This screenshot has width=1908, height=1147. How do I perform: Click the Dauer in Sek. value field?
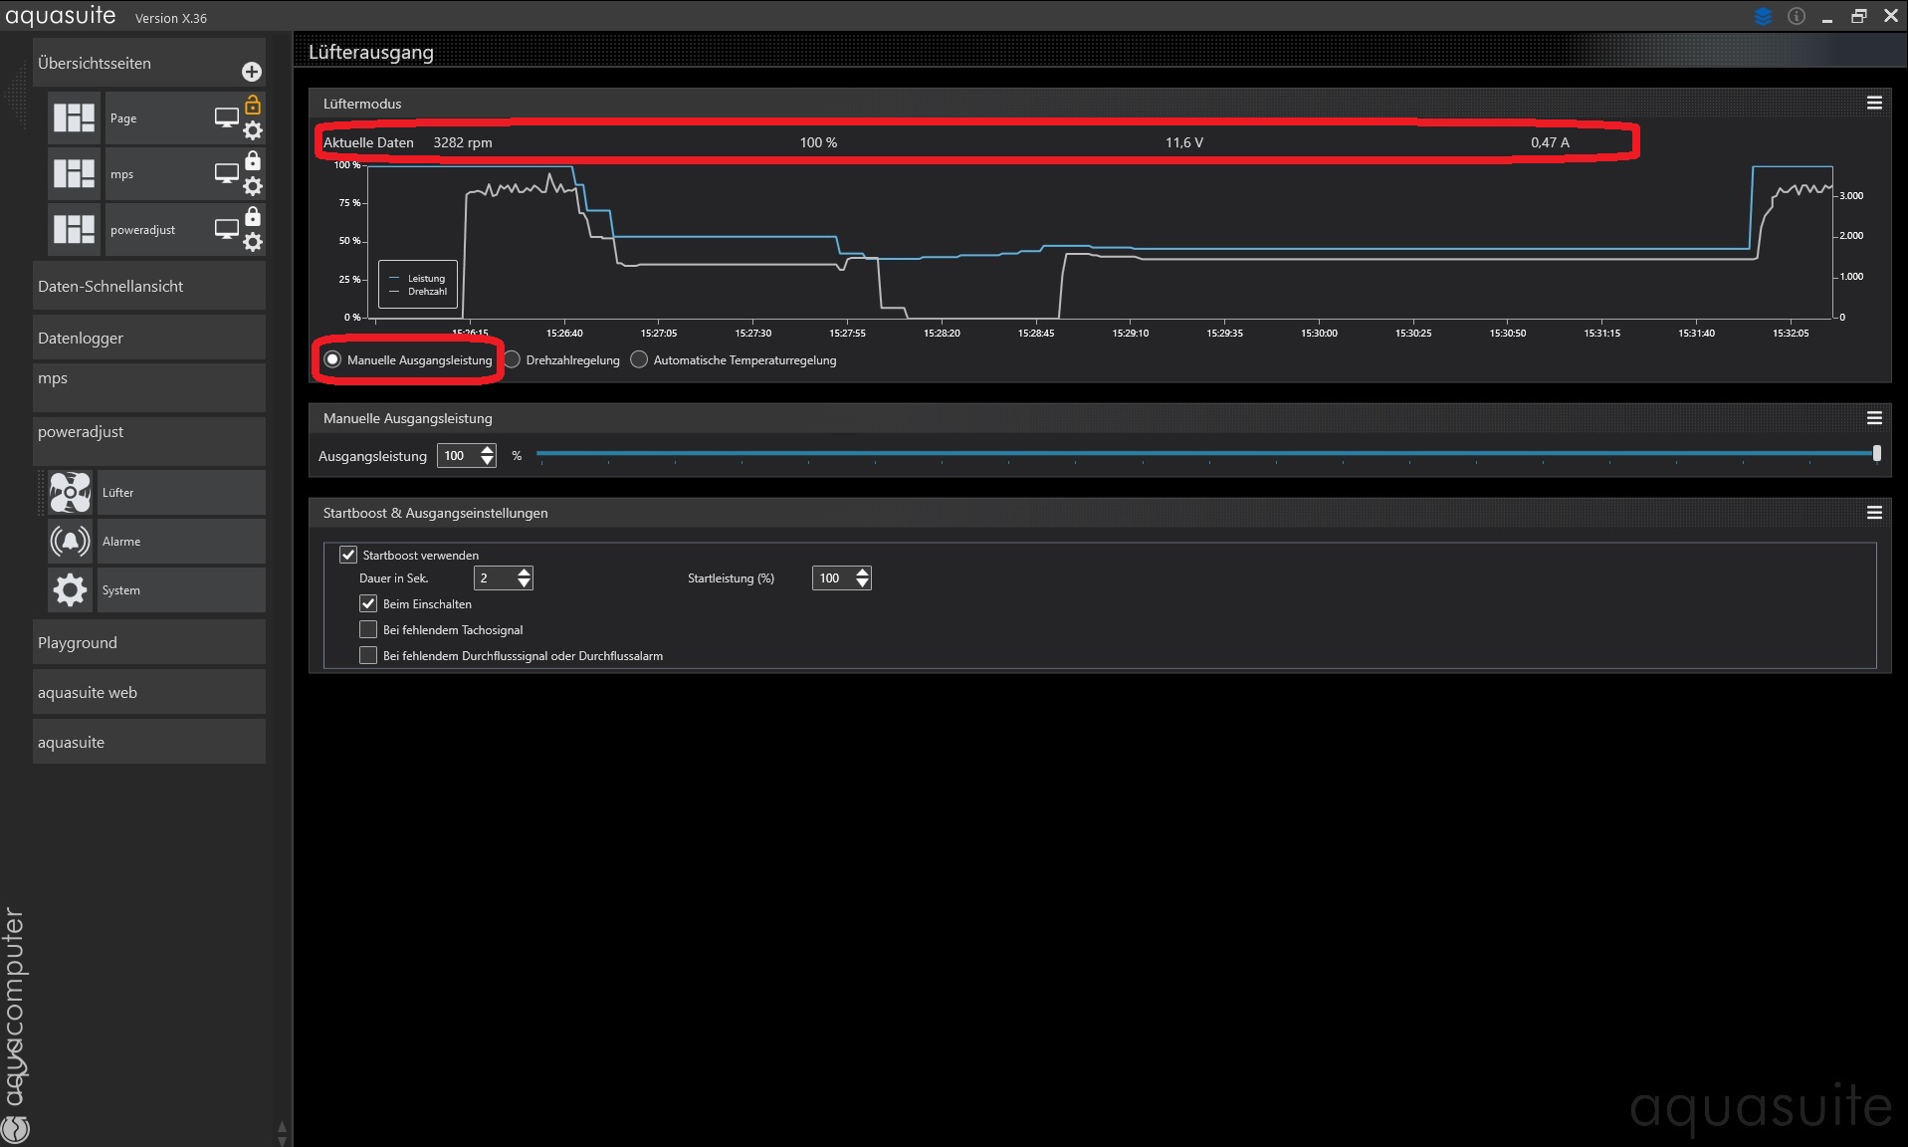click(x=495, y=577)
